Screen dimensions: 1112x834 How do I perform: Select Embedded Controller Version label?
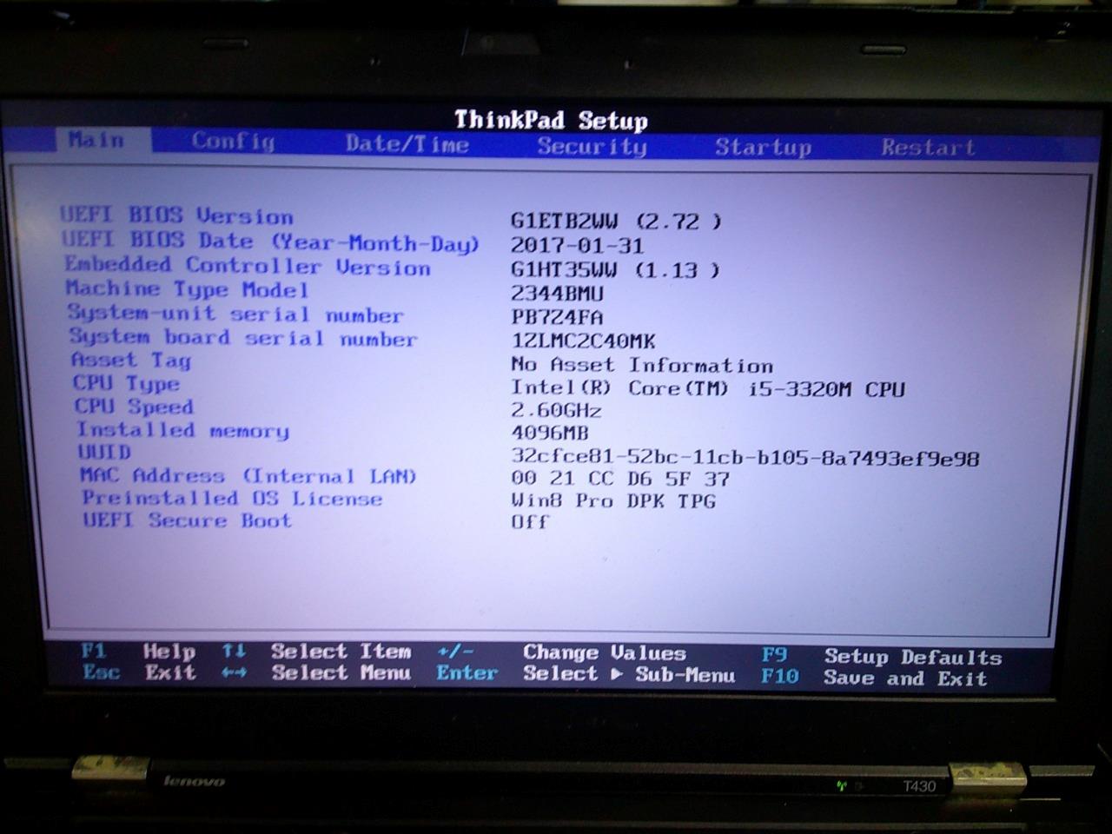click(x=248, y=266)
